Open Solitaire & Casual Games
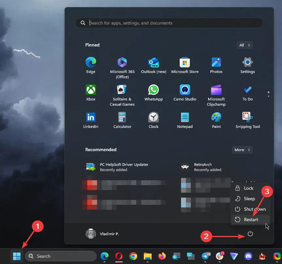Screen dimensions: 282x264 [122, 95]
